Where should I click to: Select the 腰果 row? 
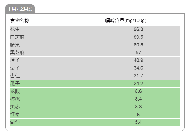(95, 45)
